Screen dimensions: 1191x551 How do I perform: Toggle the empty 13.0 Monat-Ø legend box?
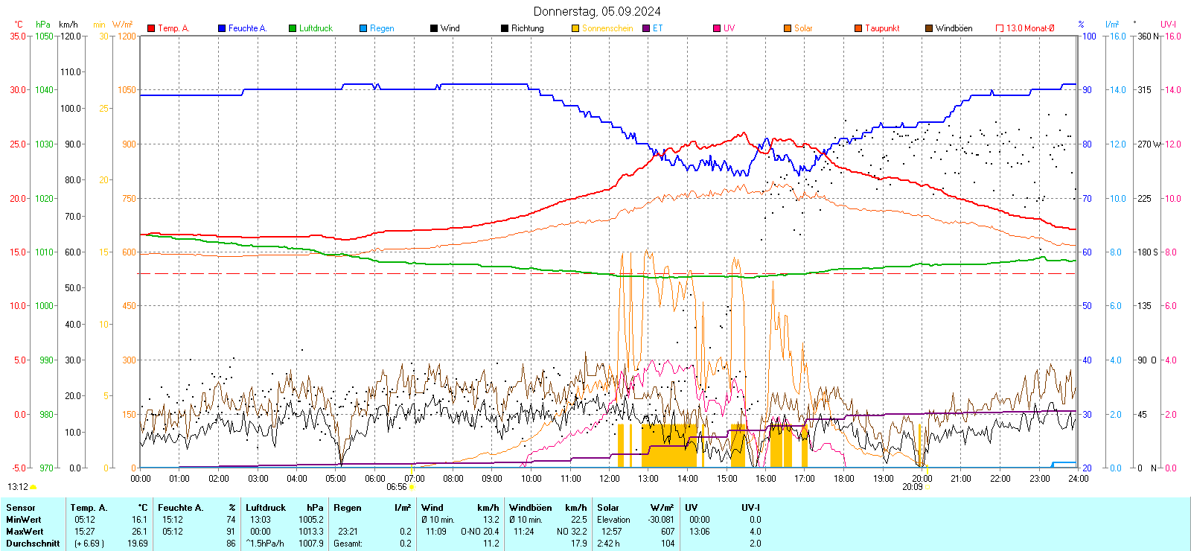[1000, 28]
